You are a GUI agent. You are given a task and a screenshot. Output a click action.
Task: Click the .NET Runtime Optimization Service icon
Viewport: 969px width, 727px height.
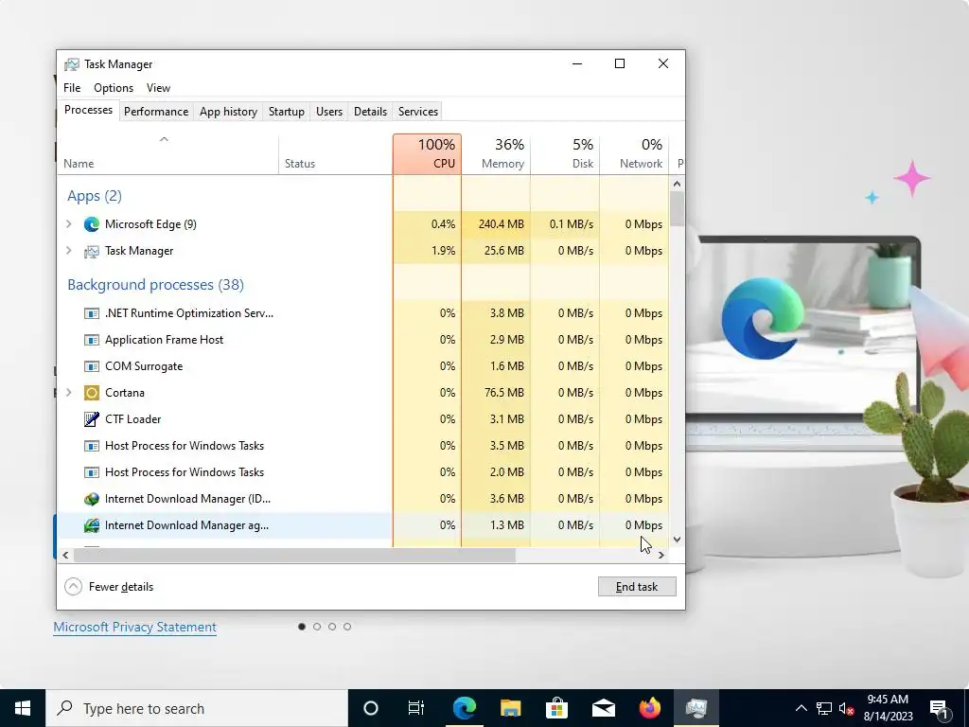point(92,313)
